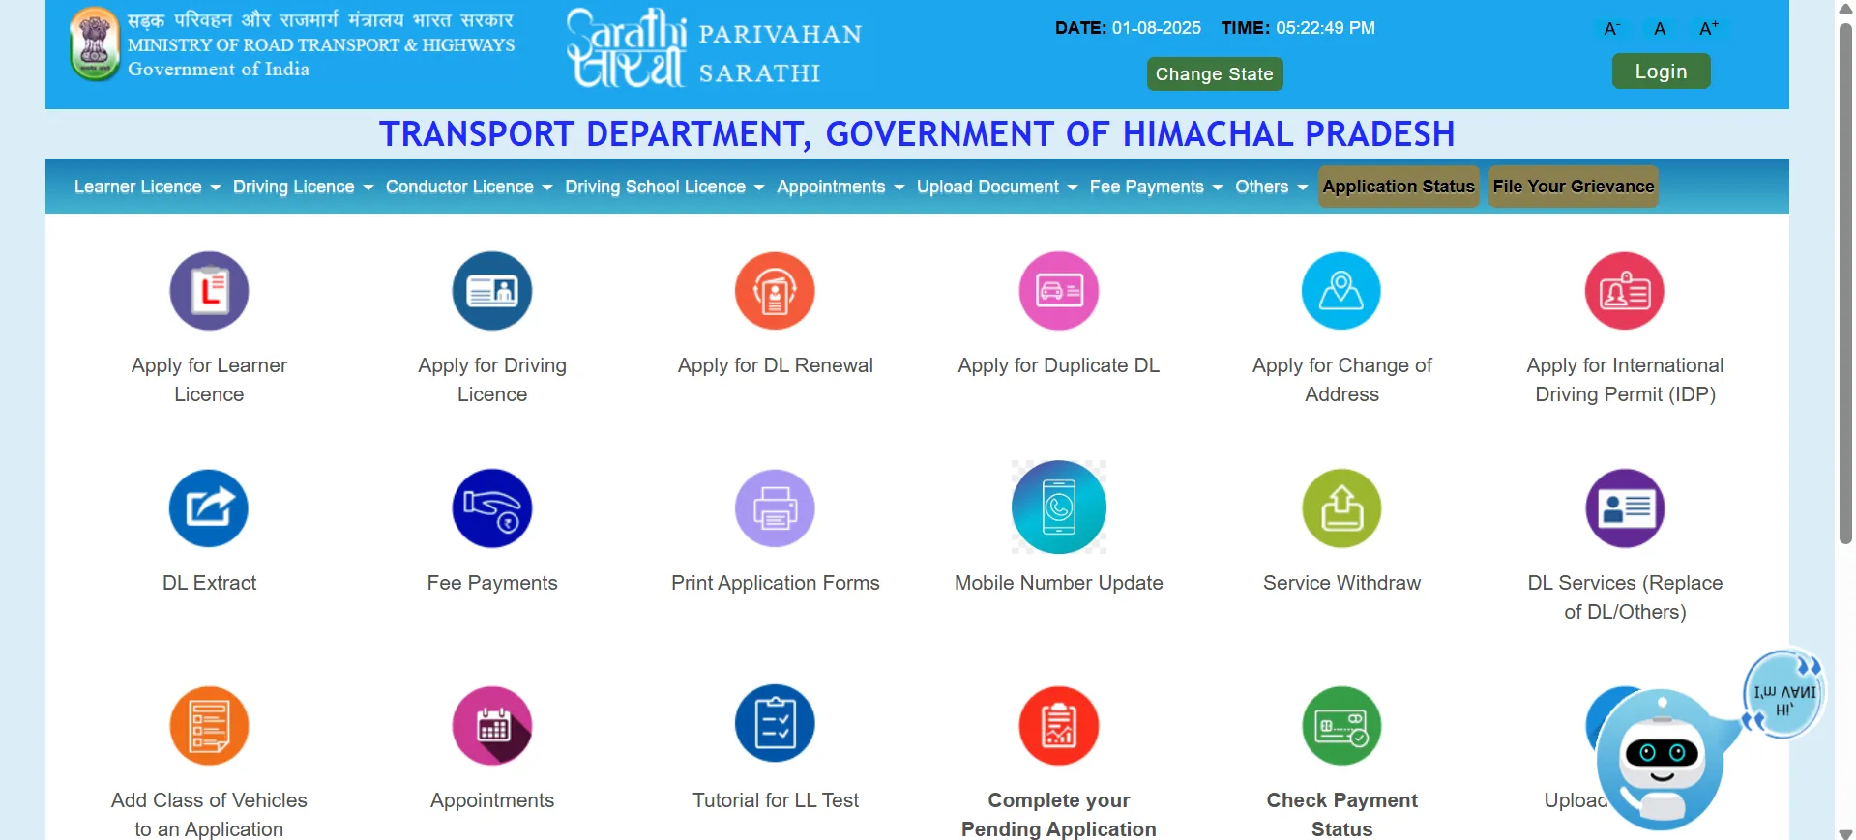Click the Government of India emblem logo
Viewport: 1856px width, 840px height.
tap(95, 44)
